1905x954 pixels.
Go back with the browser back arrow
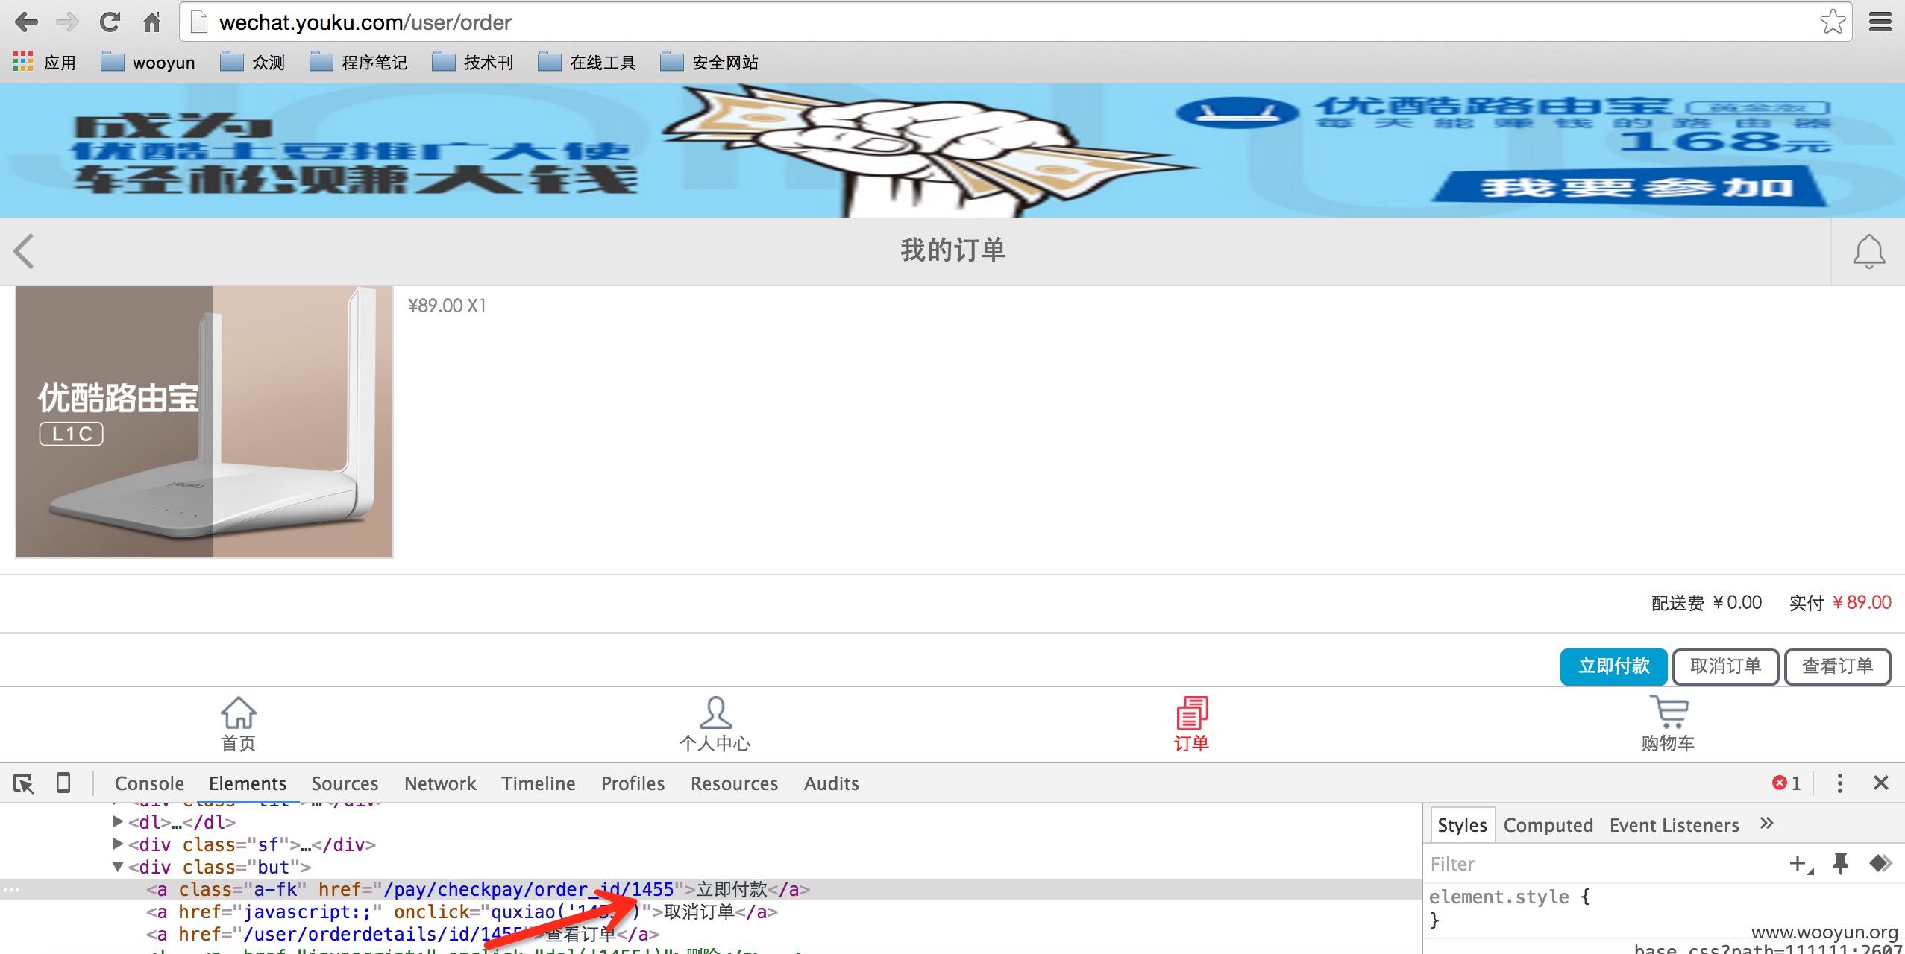25,22
